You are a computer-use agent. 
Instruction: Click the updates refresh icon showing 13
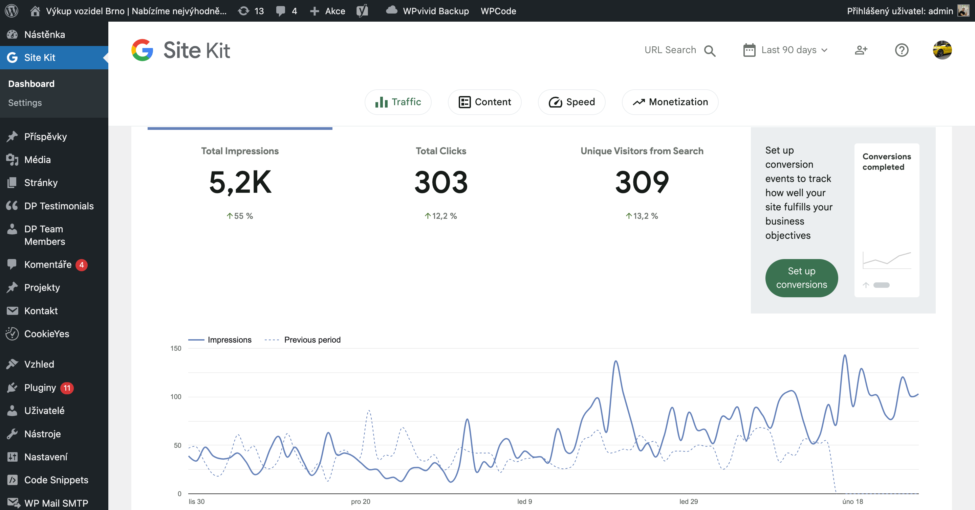pos(244,10)
